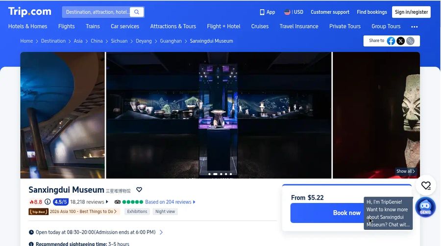The width and height of the screenshot is (441, 246).
Task: Go to the Trains menu
Action: (93, 26)
